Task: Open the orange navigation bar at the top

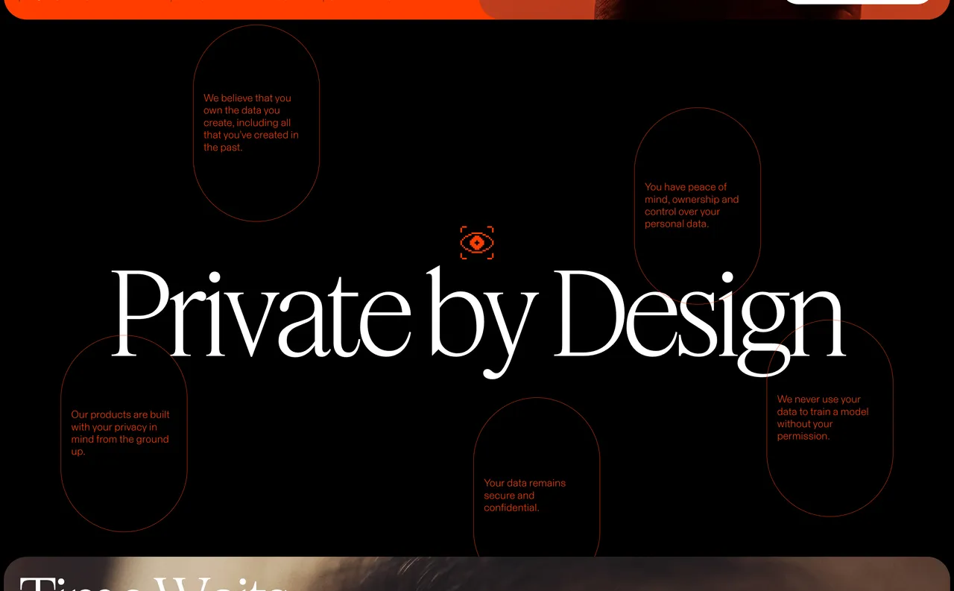Action: tap(298, 4)
